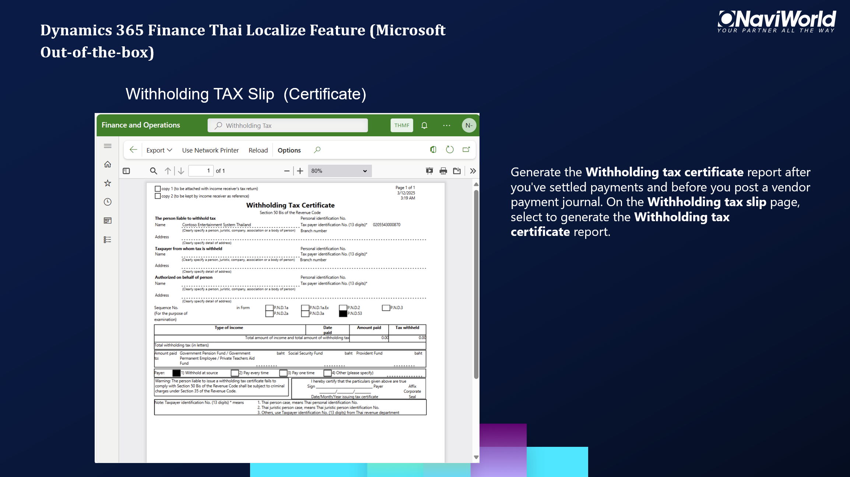
Task: Toggle the report viewer sidebar panel
Action: pos(126,171)
